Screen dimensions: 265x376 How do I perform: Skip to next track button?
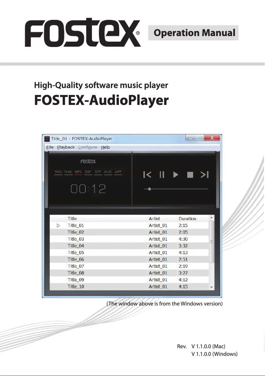[205, 175]
